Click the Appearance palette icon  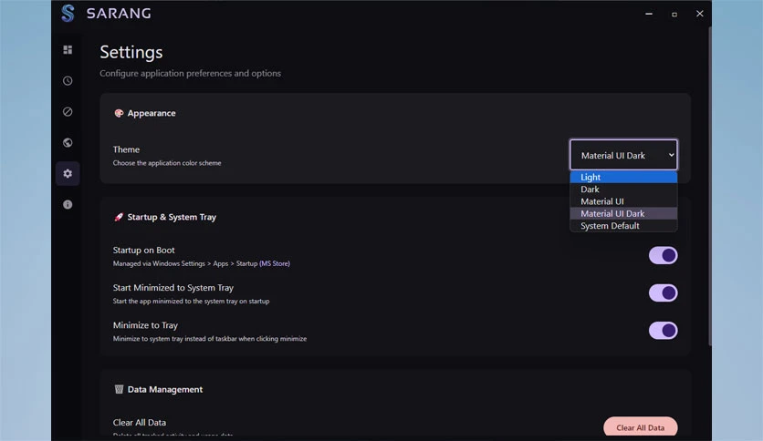pos(119,113)
